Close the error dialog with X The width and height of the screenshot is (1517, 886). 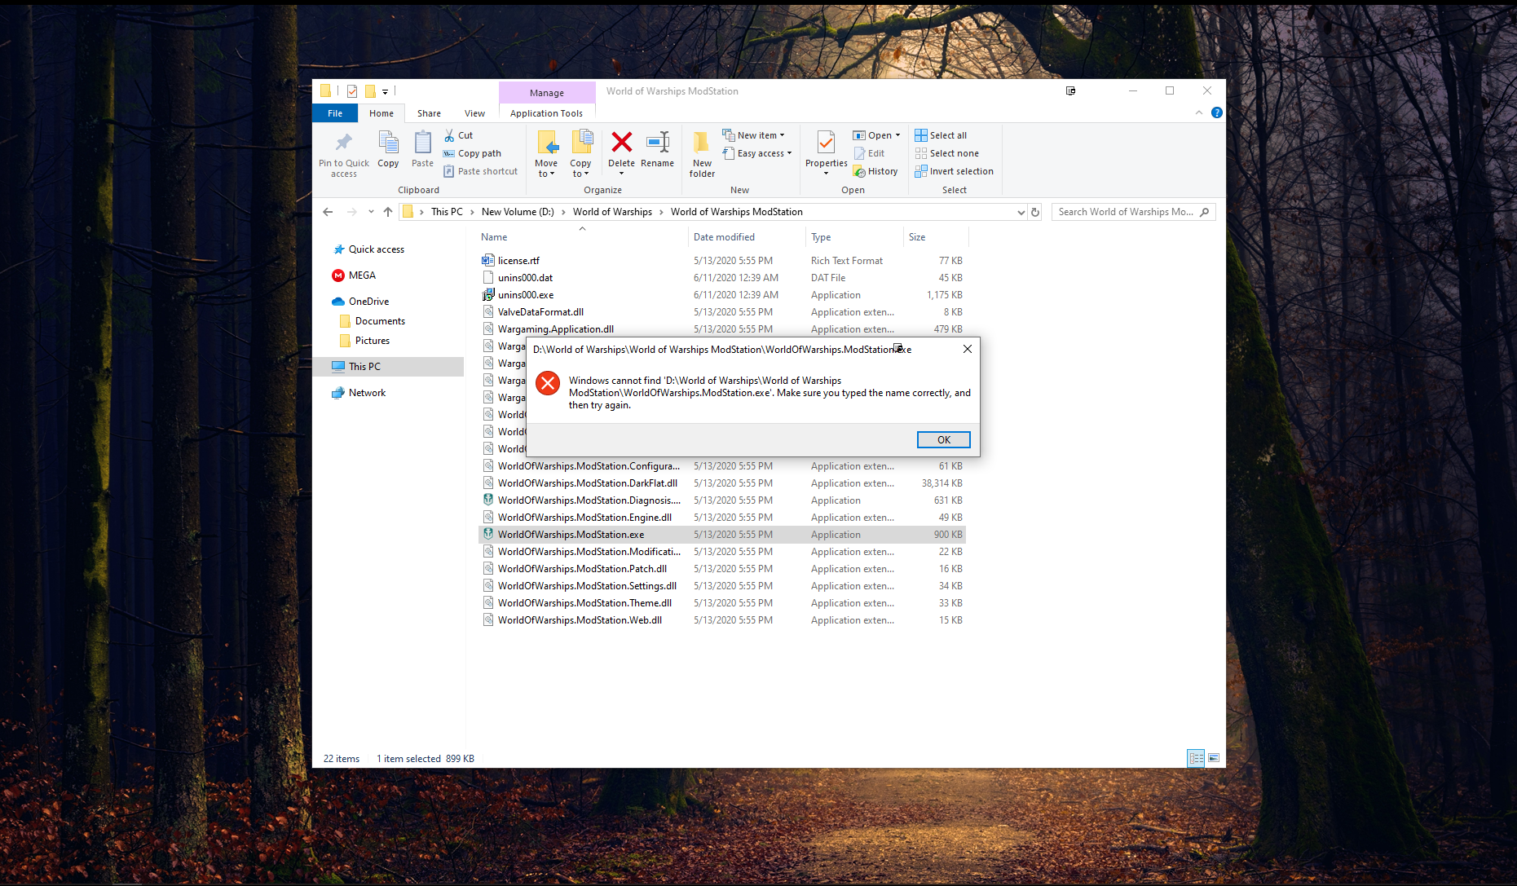click(967, 349)
